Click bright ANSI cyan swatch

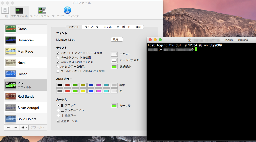pos(106,91)
